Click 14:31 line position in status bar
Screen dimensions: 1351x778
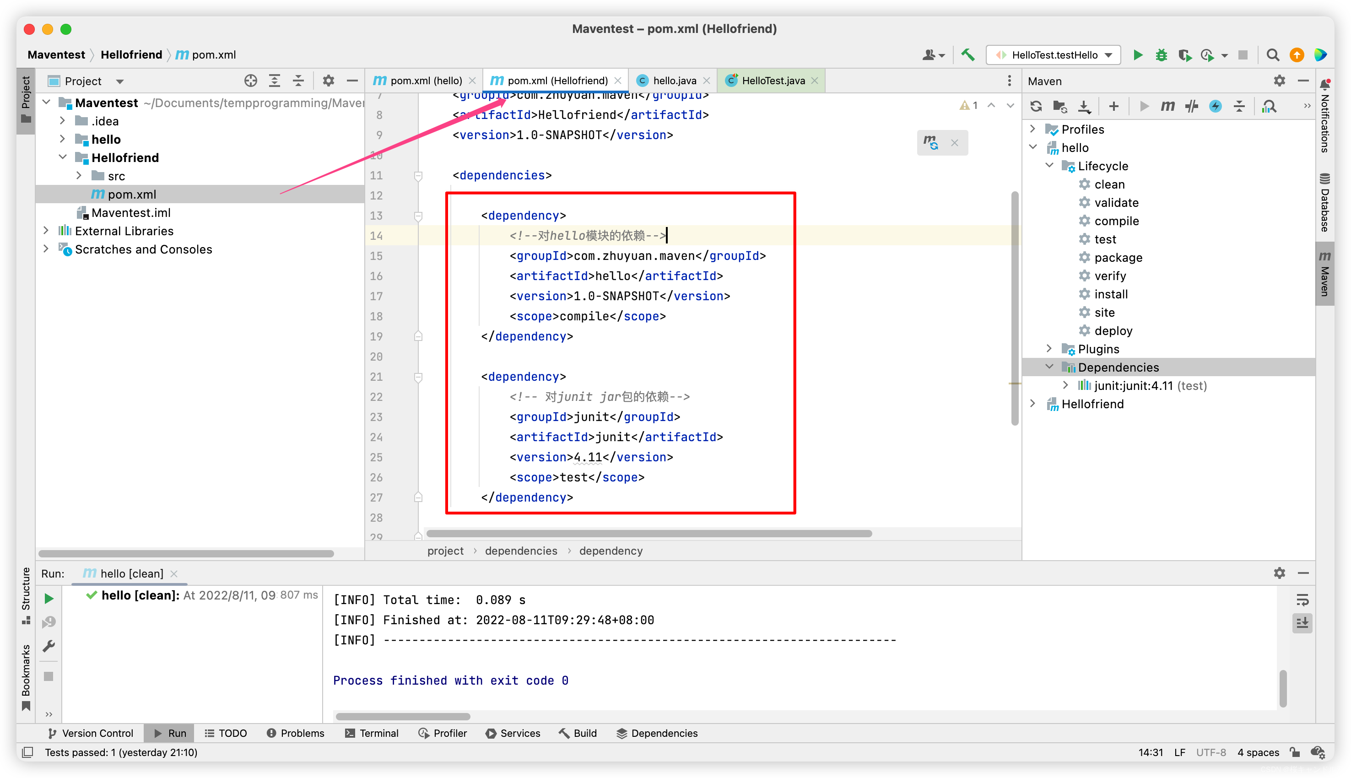[x=1150, y=752]
